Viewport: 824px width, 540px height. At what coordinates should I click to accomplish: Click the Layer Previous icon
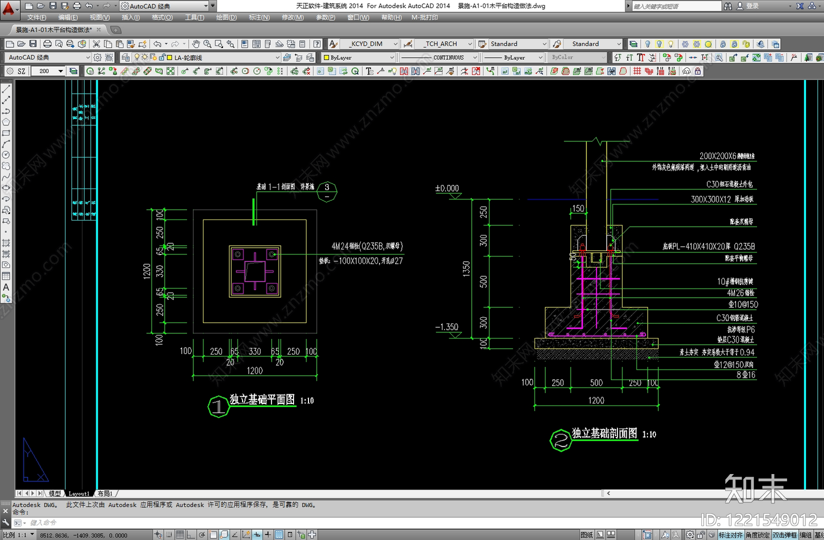pos(298,57)
